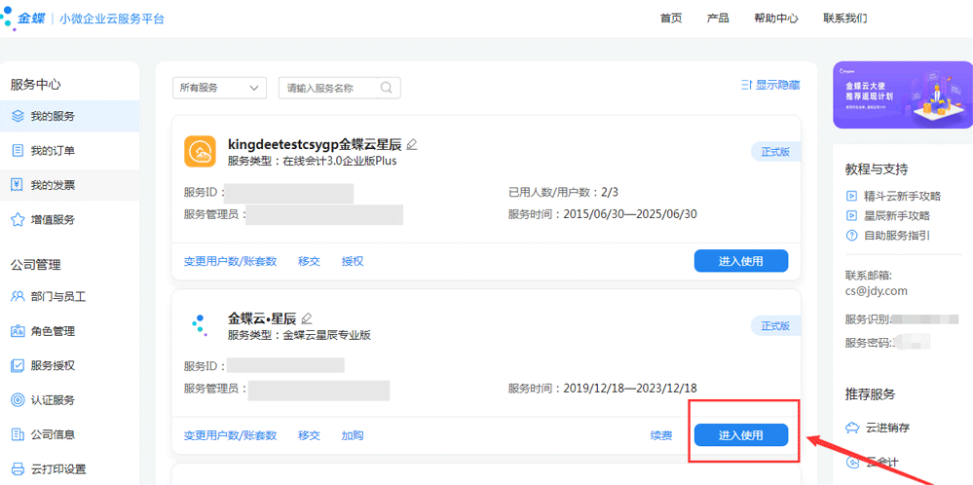This screenshot has width=973, height=485.
Task: Click 续费 for 金蝶云•星辰 service
Action: pos(661,435)
